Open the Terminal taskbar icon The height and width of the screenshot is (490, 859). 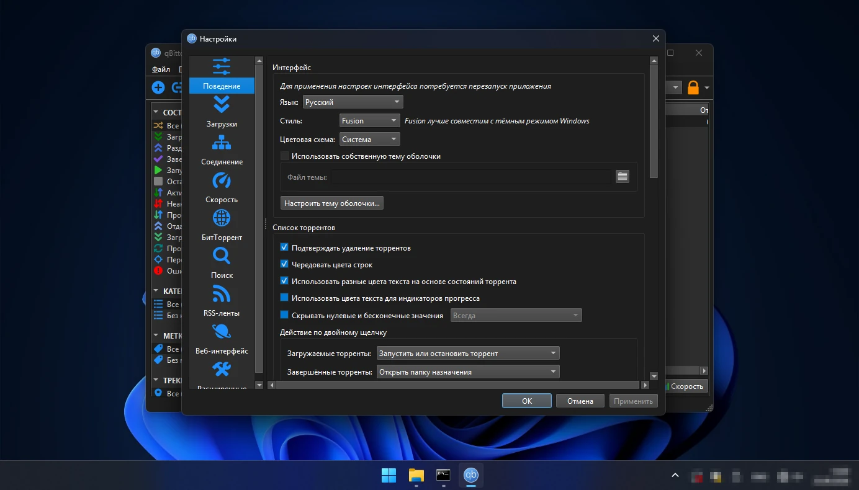[443, 476]
